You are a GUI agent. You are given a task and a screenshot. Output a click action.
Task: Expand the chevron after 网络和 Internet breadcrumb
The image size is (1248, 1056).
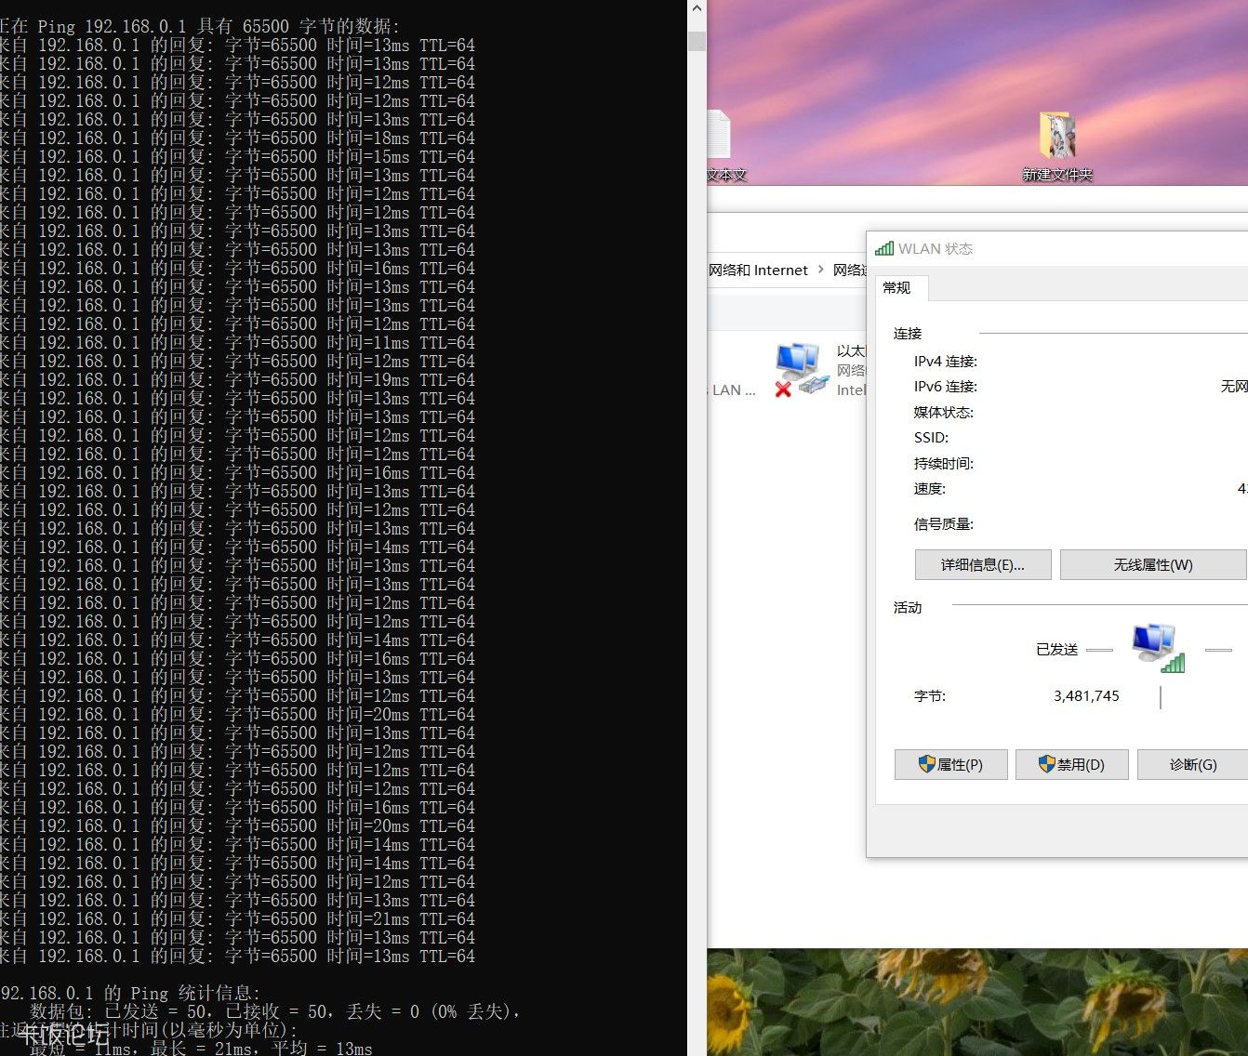[820, 270]
